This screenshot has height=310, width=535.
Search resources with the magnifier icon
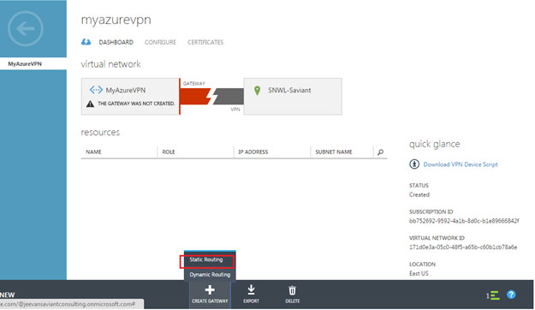tap(380, 152)
